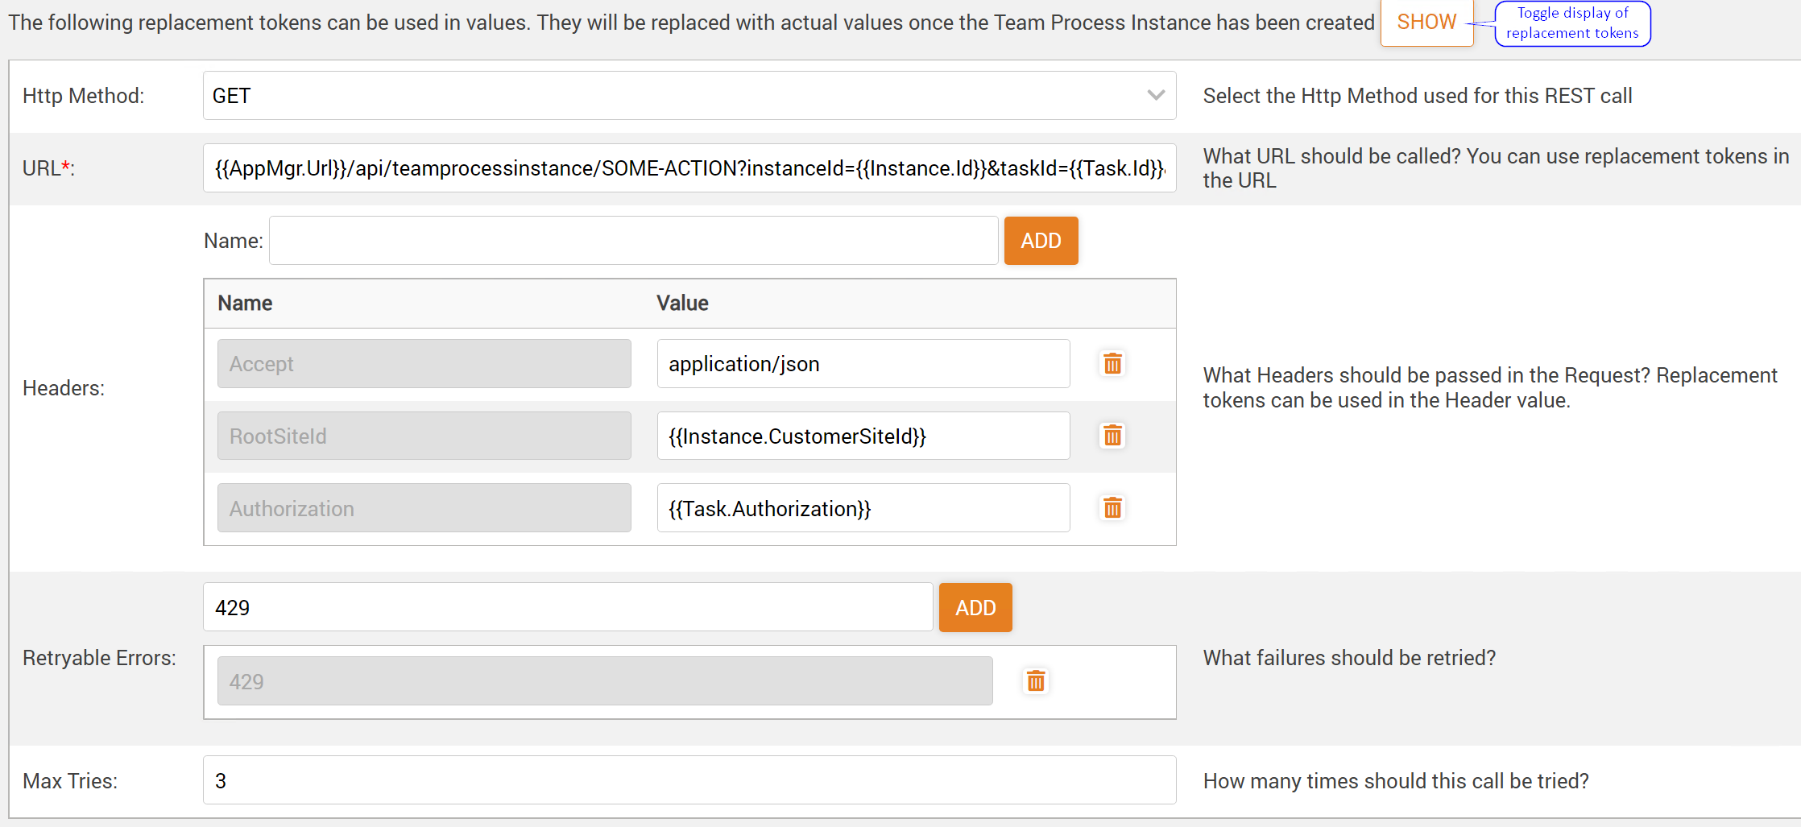Delete the RootSiteId header row
Image resolution: width=1801 pixels, height=827 pixels.
coord(1112,436)
